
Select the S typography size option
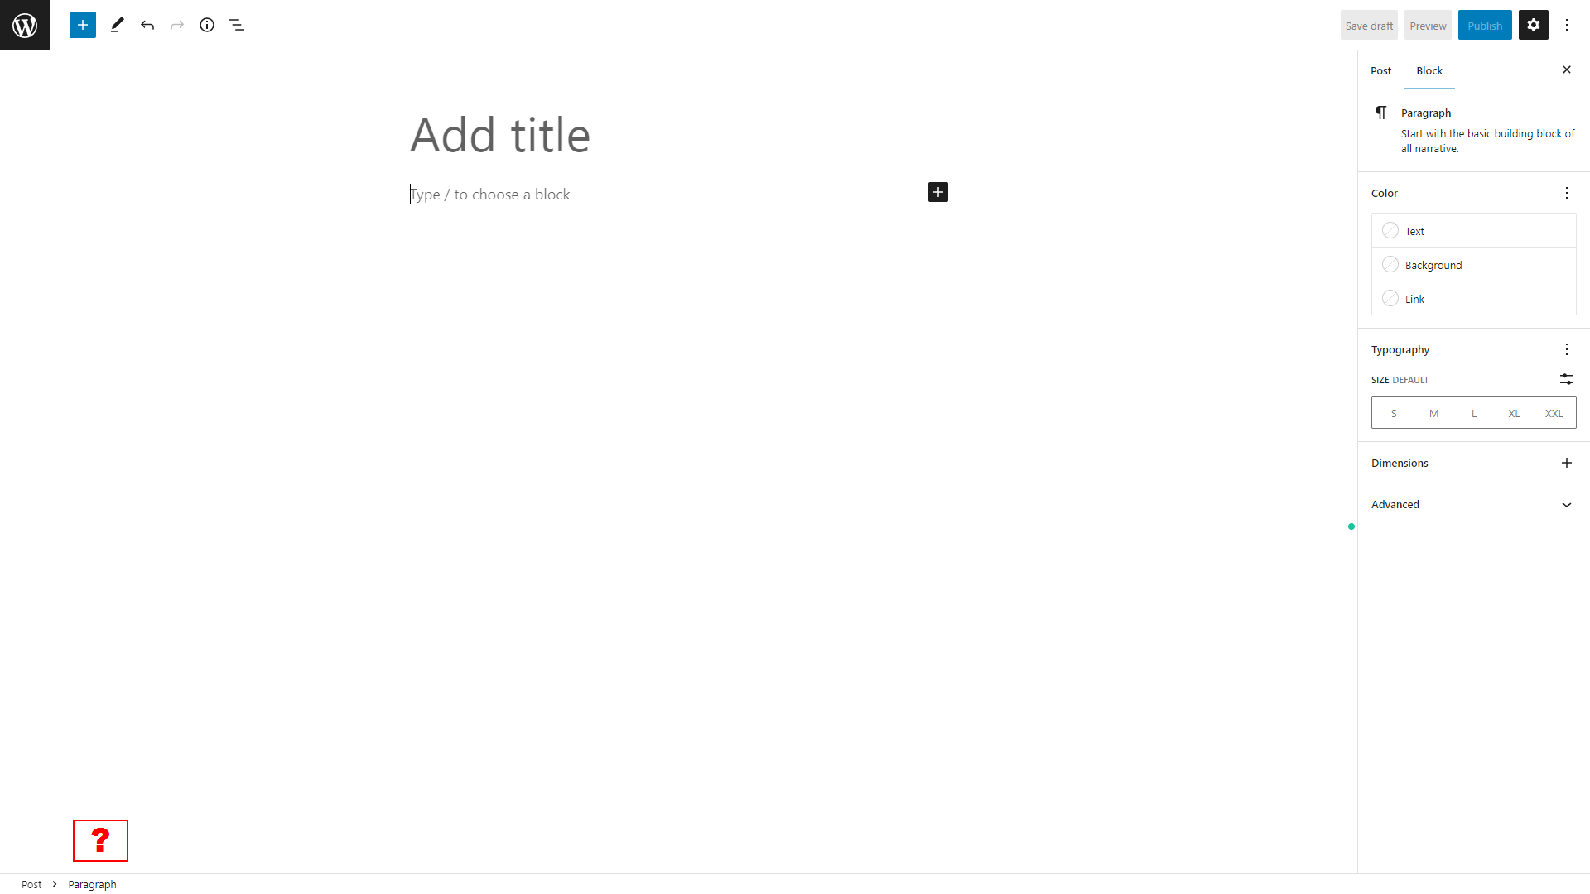click(1395, 412)
